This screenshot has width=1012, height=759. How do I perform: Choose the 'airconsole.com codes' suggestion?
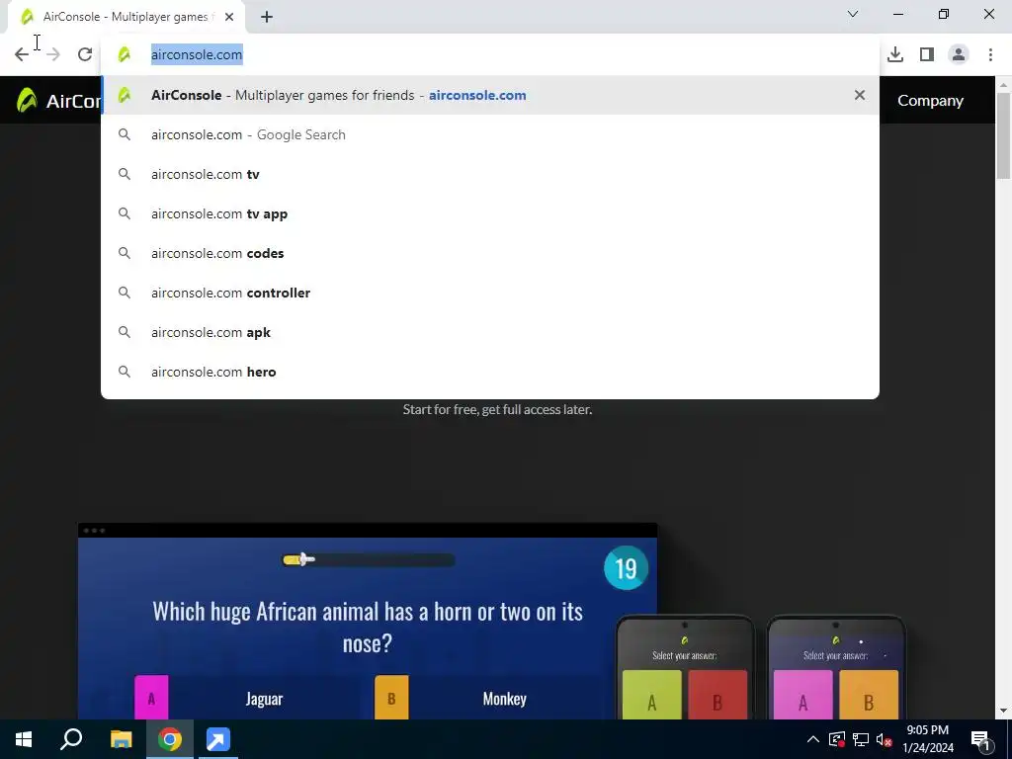pos(490,253)
